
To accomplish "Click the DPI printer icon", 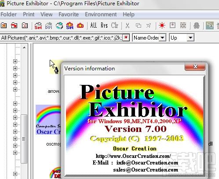I will [x=49, y=26].
